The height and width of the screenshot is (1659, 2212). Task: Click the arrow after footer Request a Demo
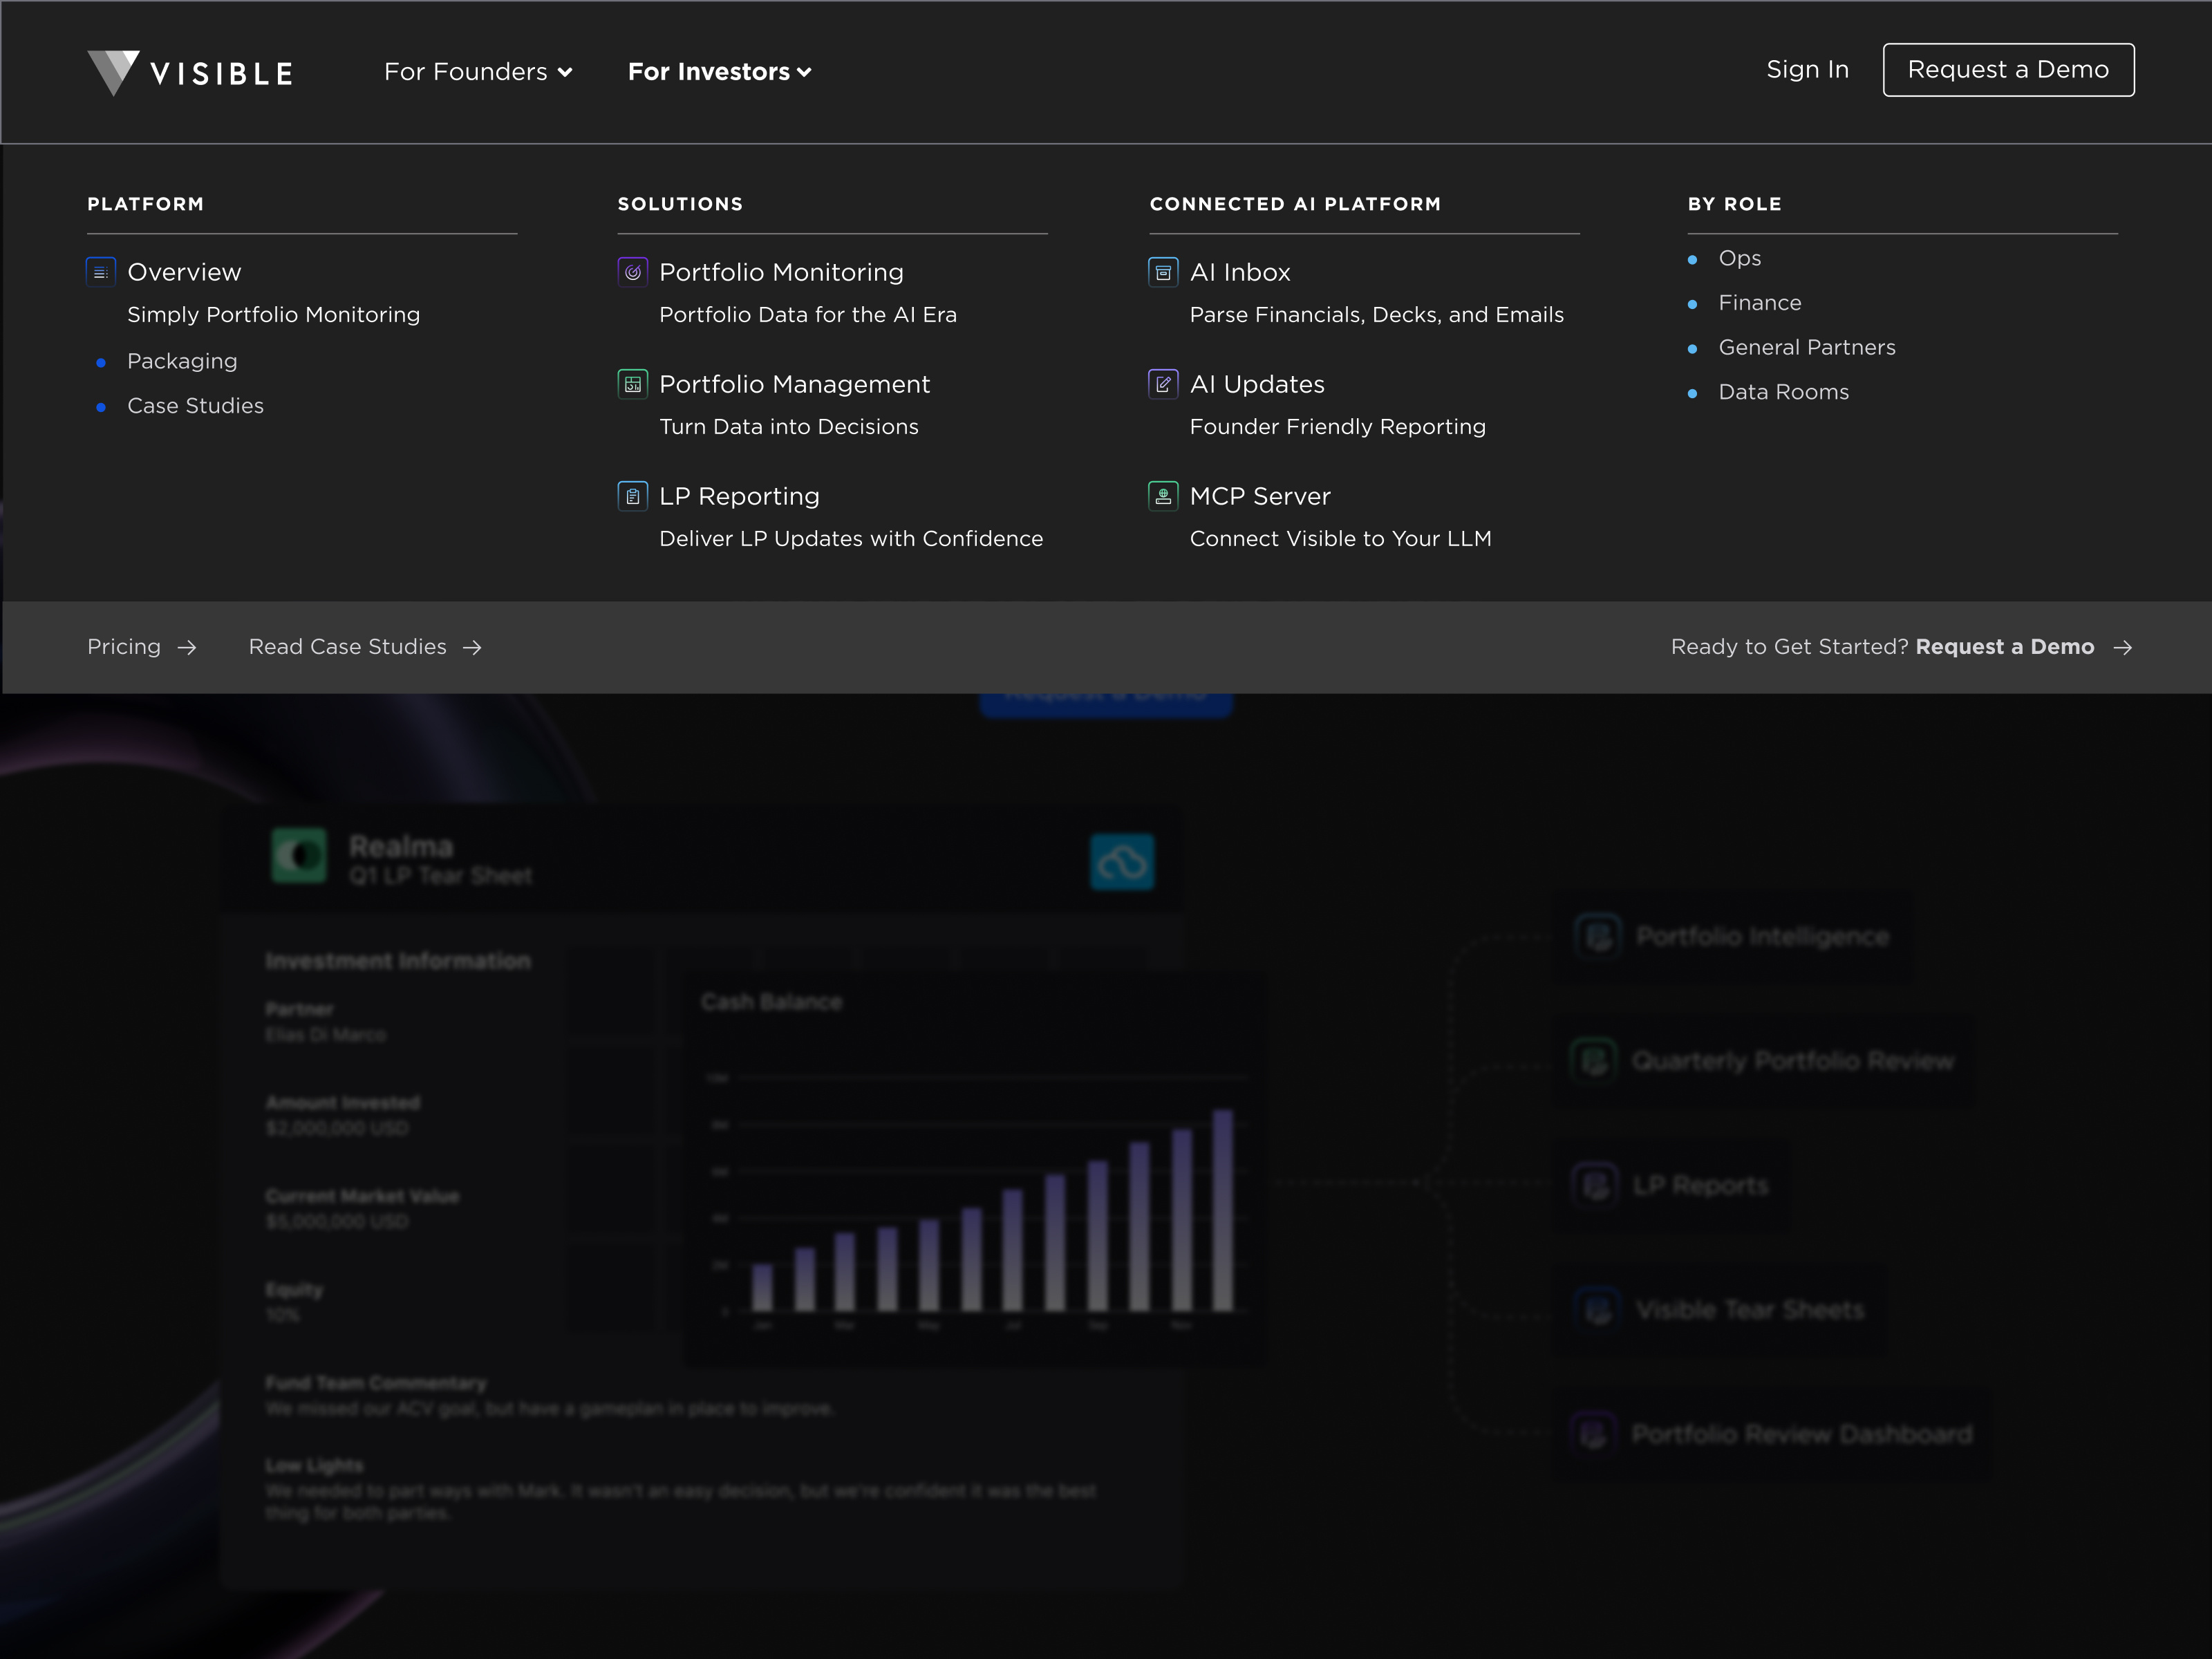pos(2123,648)
